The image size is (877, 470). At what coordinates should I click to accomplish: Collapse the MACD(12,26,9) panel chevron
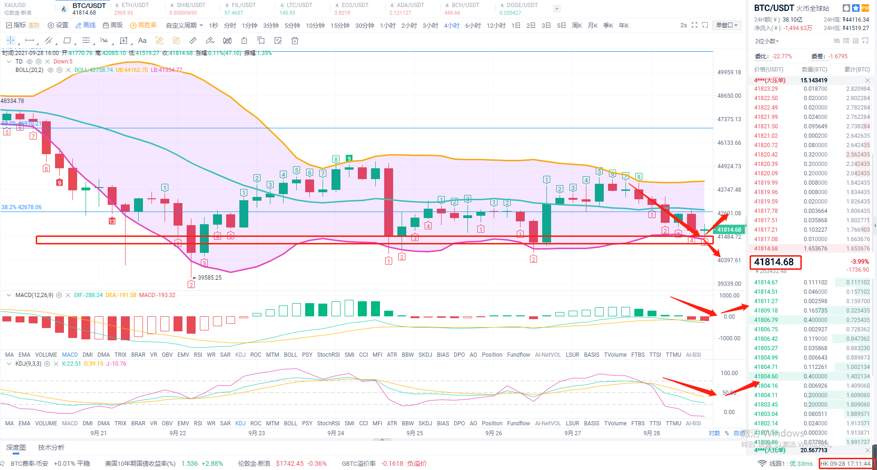(9, 295)
